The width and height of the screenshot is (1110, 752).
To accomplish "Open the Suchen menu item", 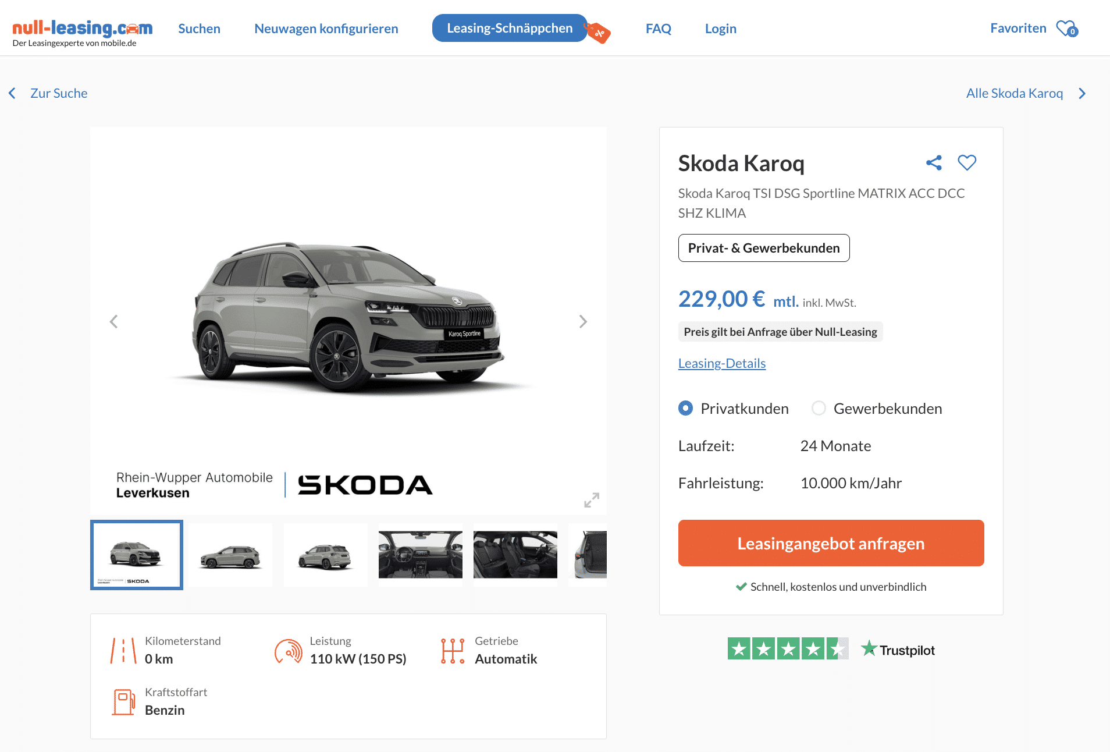I will [199, 29].
